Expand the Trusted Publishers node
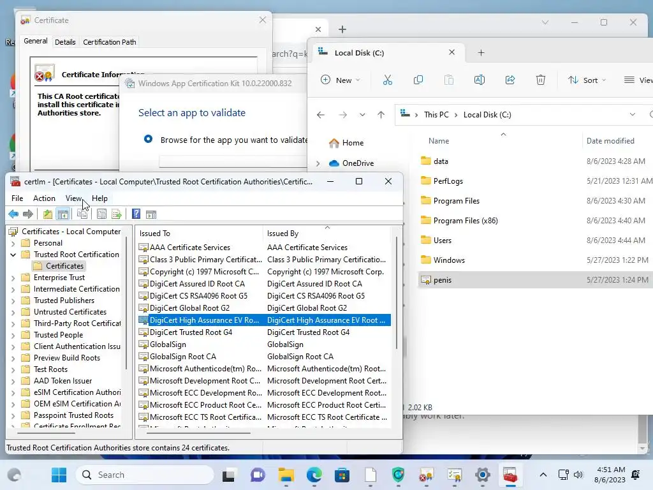 tap(13, 301)
